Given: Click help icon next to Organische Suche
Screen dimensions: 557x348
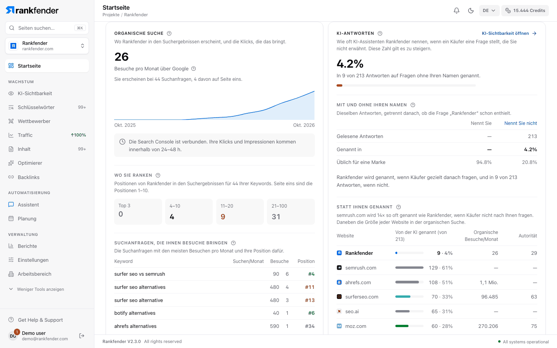Looking at the screenshot, I should coord(169,33).
